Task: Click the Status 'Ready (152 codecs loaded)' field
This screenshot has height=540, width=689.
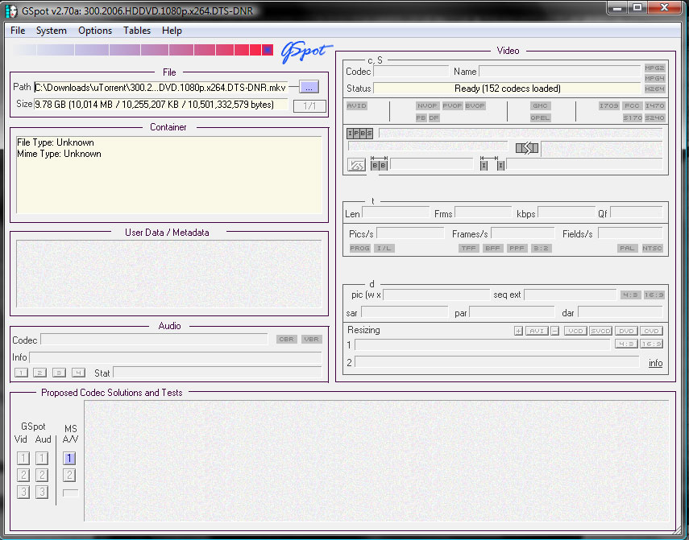Action: (507, 89)
